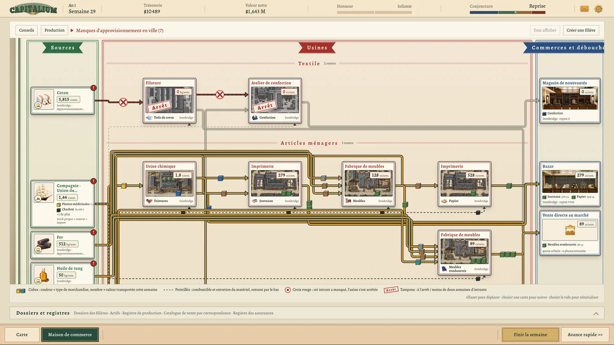Click Confection icon in Atelier de confection
The image size is (614, 345).
click(x=255, y=118)
